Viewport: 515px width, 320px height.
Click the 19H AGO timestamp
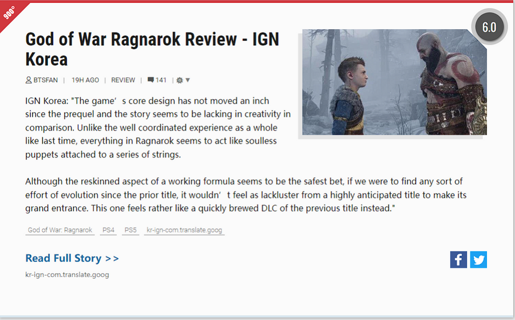pos(85,80)
